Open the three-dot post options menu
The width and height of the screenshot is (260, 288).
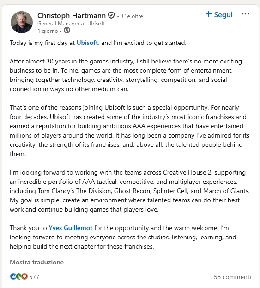246,14
